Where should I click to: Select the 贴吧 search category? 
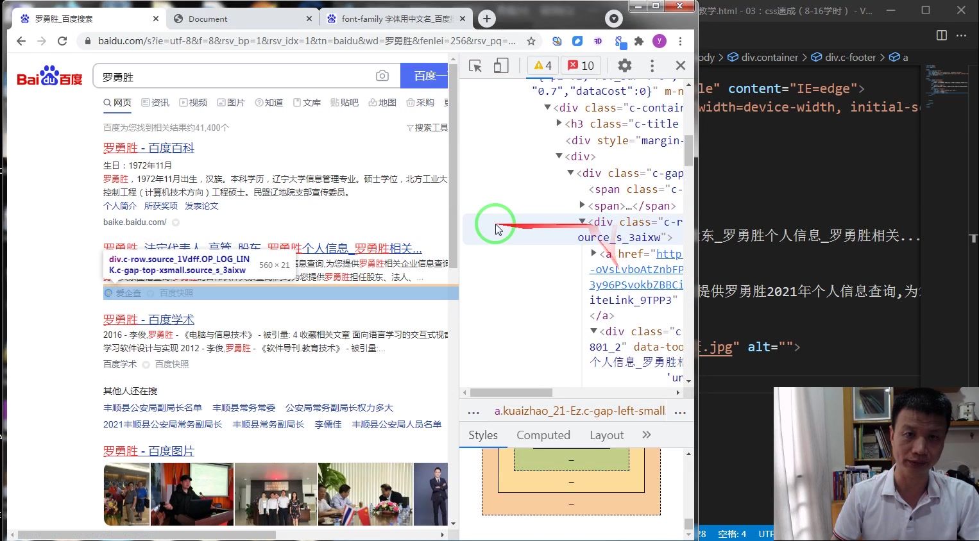click(x=345, y=103)
